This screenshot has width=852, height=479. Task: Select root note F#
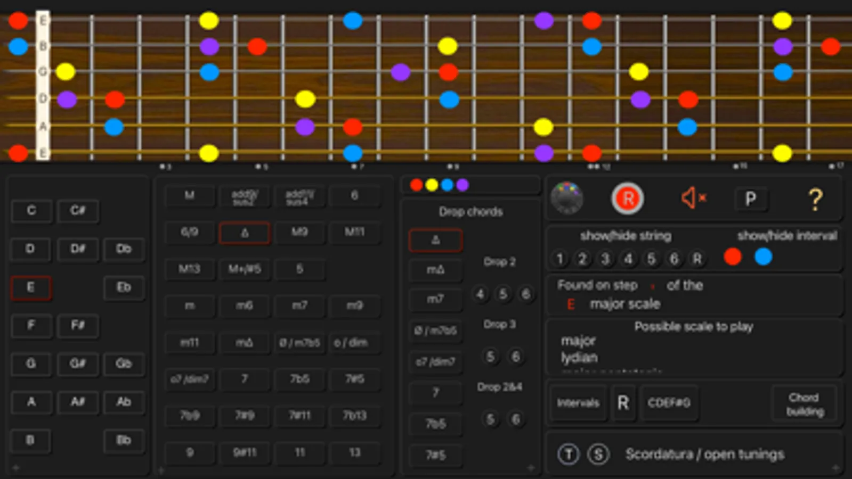pyautogui.click(x=78, y=325)
